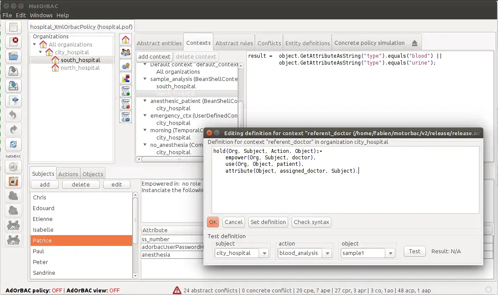
Task: Open the action dropdown showing blood_analysis
Action: pos(327,253)
